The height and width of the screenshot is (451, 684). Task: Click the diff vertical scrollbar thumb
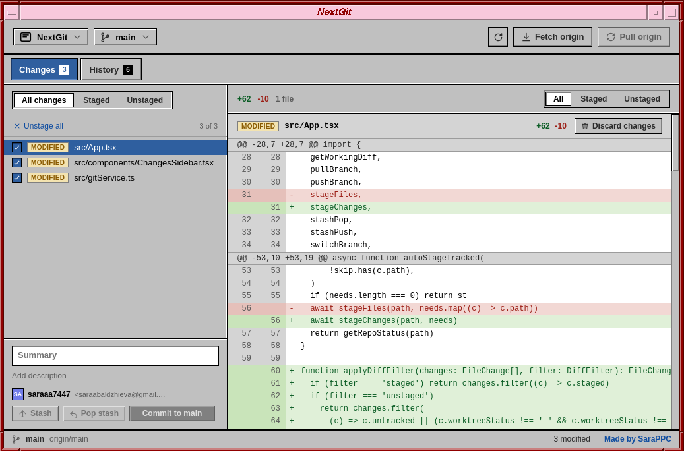click(675, 143)
